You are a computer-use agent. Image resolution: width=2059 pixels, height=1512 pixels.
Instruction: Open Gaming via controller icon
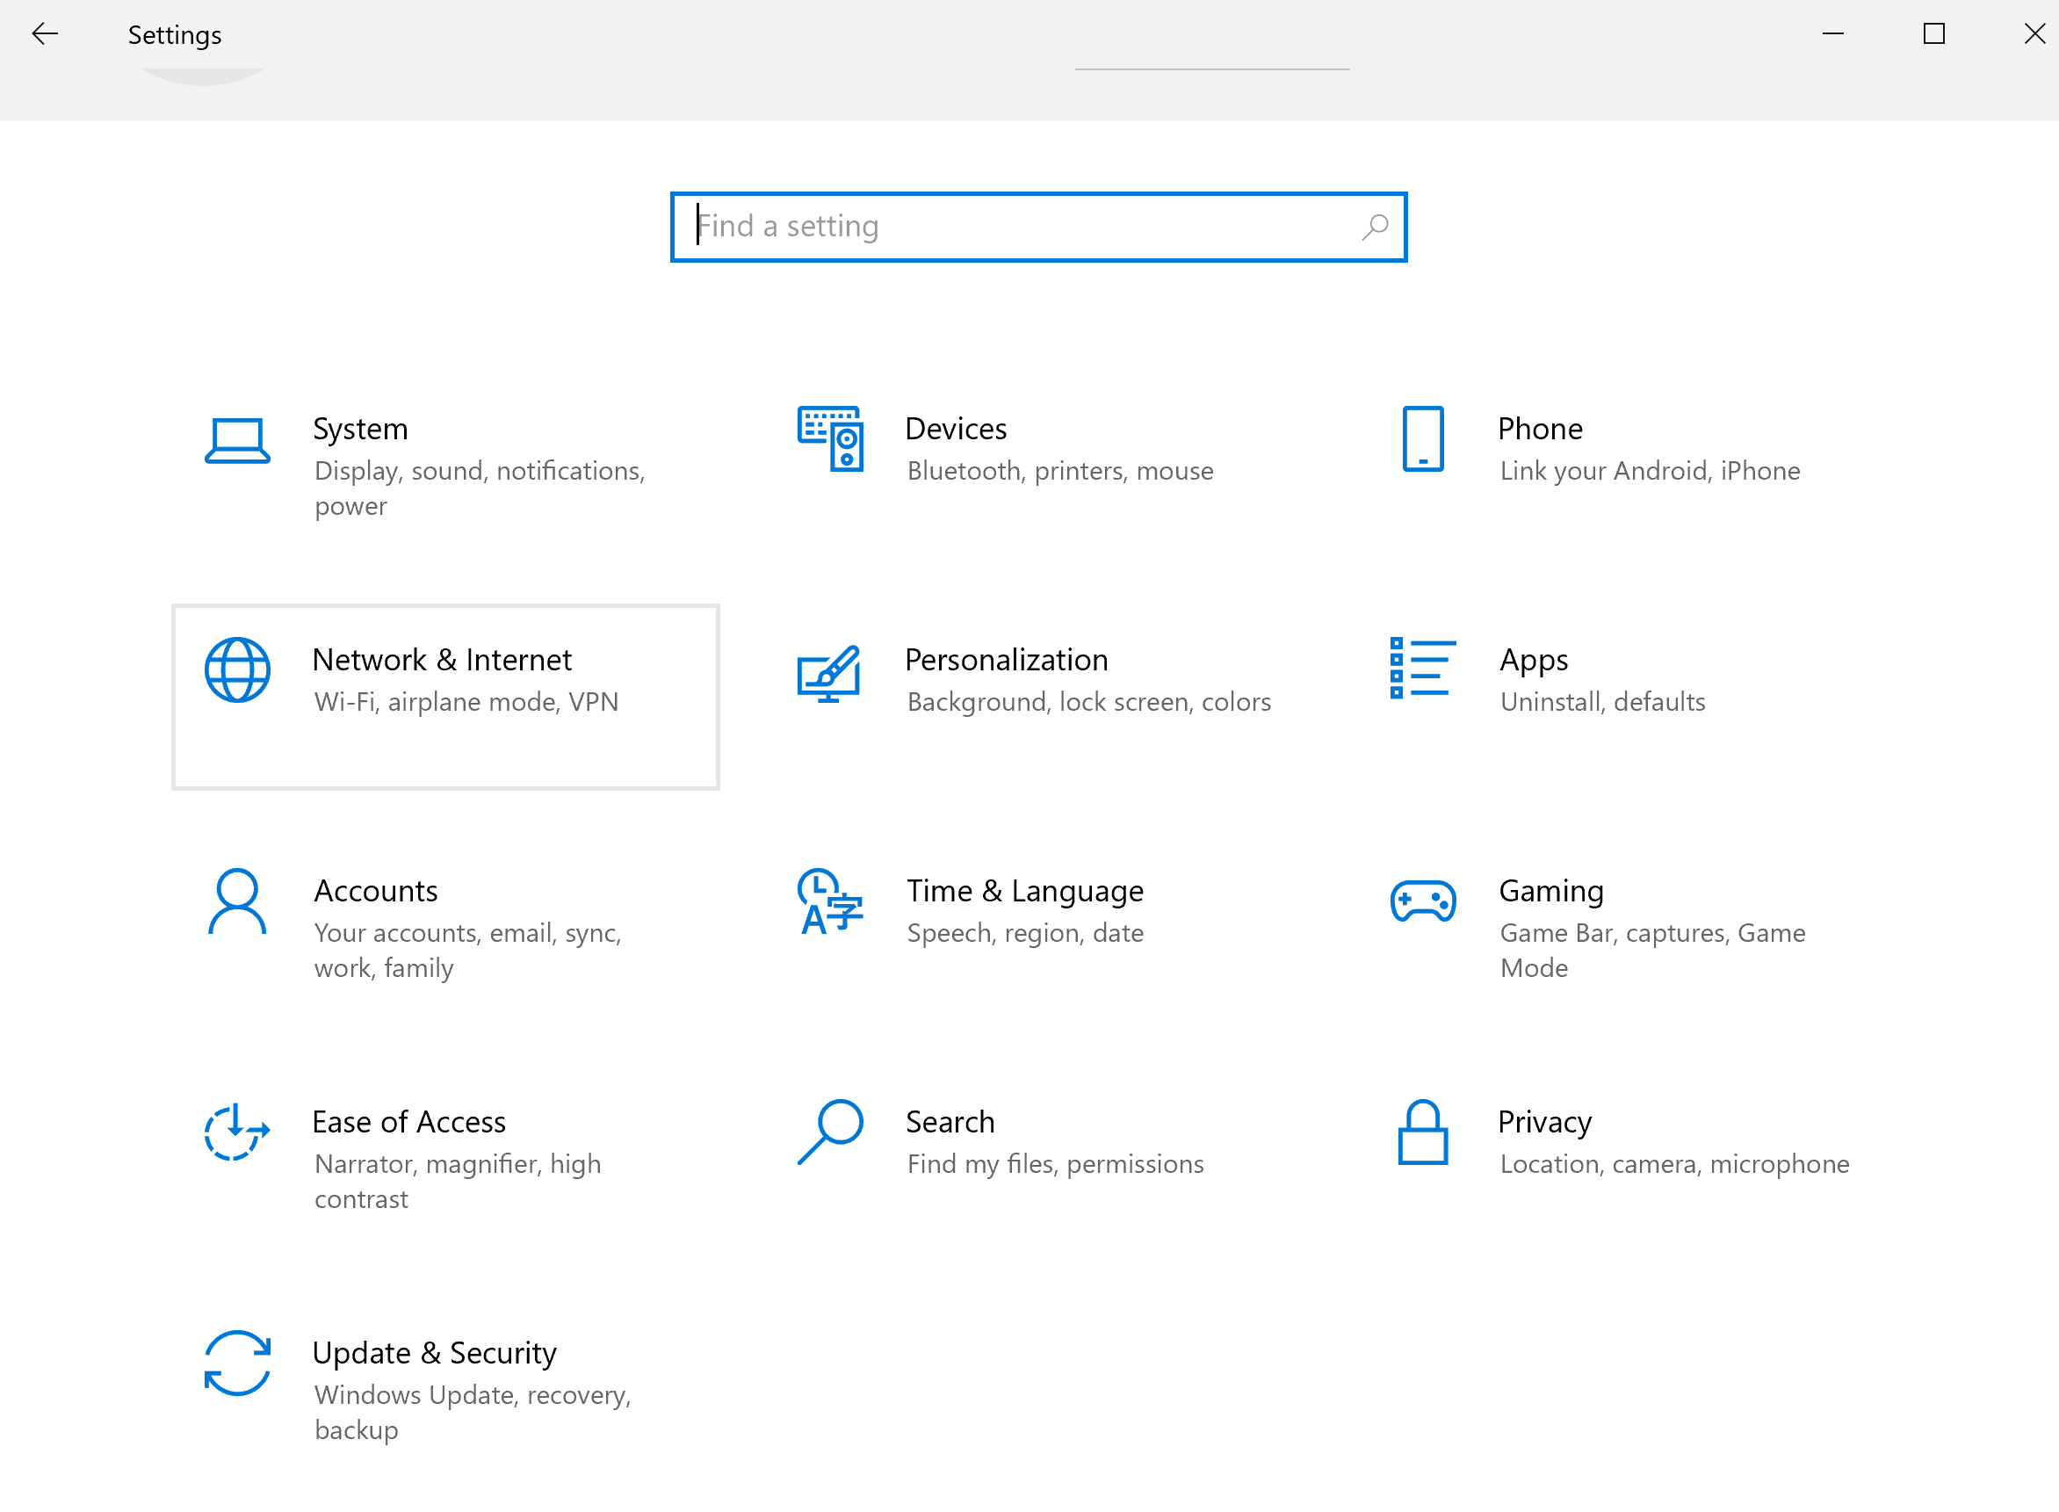1422,901
